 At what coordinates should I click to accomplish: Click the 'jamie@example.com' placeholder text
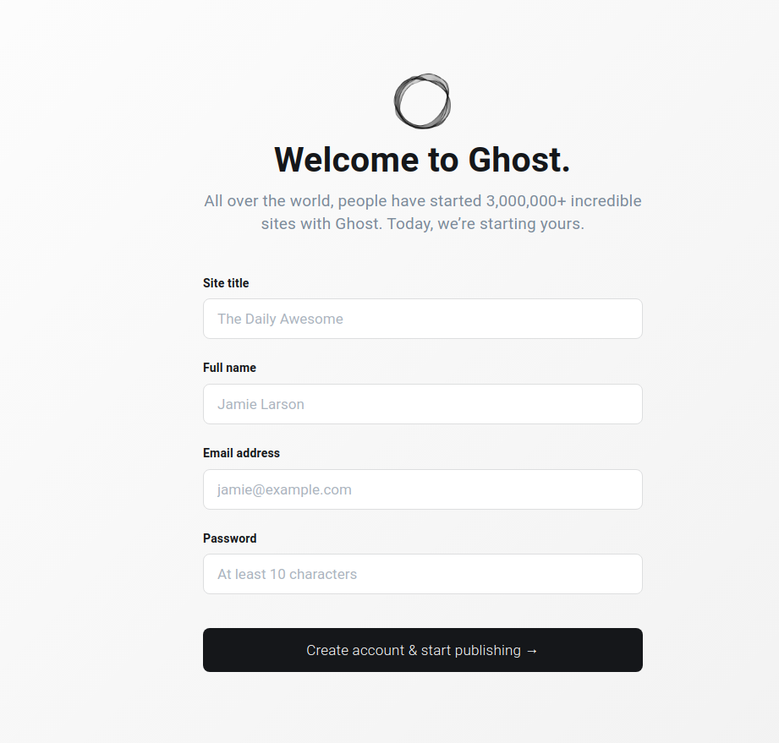(x=285, y=489)
